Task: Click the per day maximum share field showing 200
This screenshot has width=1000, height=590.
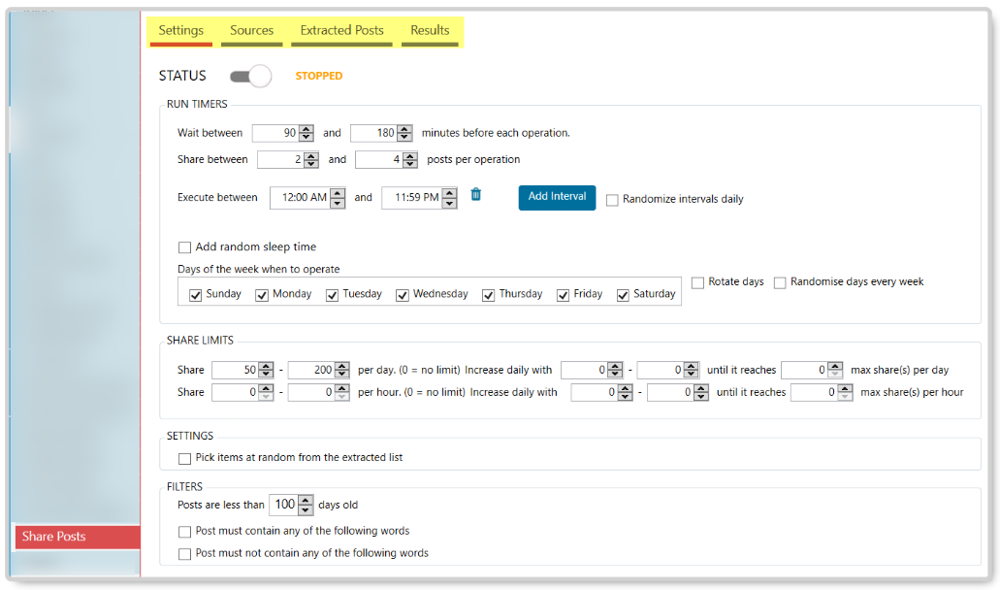Action: [311, 370]
